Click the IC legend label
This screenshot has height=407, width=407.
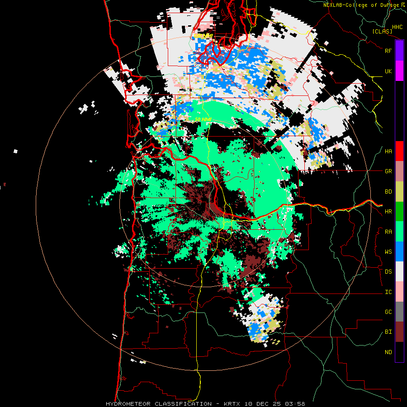point(388,292)
